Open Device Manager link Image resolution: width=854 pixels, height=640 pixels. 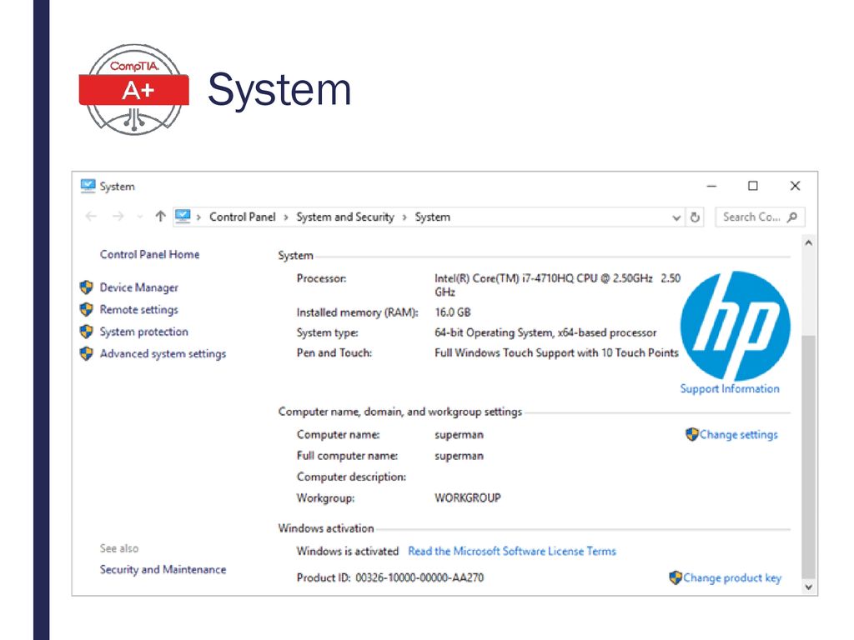click(x=139, y=287)
